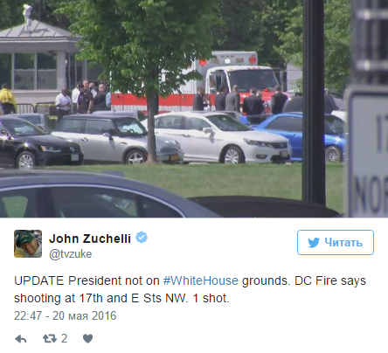388x353 pixels.
Task: Click the silver Mini hatchback in the photo
Action: (x=116, y=139)
